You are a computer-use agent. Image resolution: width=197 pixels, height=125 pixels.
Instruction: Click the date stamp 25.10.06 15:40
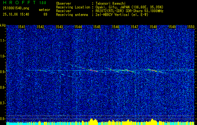click(x=16, y=14)
